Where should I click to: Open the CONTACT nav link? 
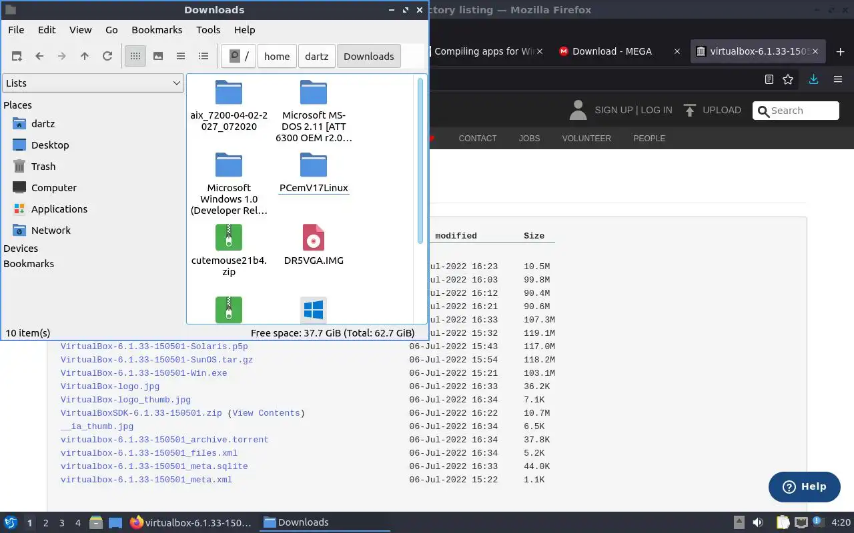[x=478, y=139]
